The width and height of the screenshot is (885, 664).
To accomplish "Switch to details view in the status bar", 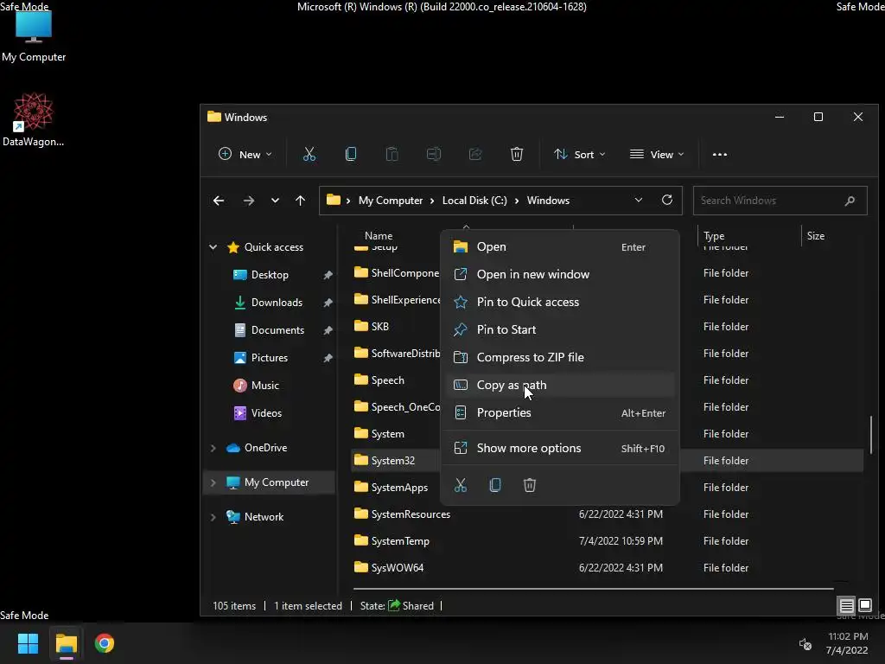I will point(847,606).
